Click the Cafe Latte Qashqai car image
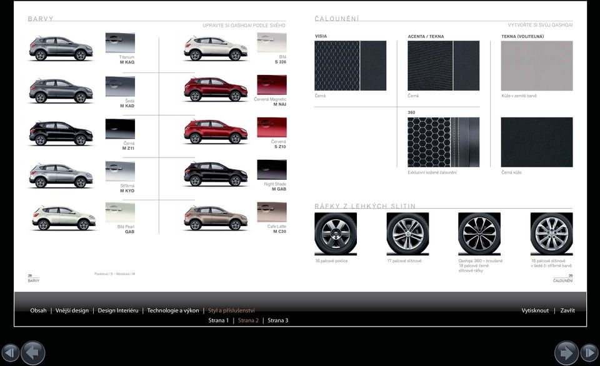Image resolution: width=600 pixels, height=366 pixels. [216, 219]
